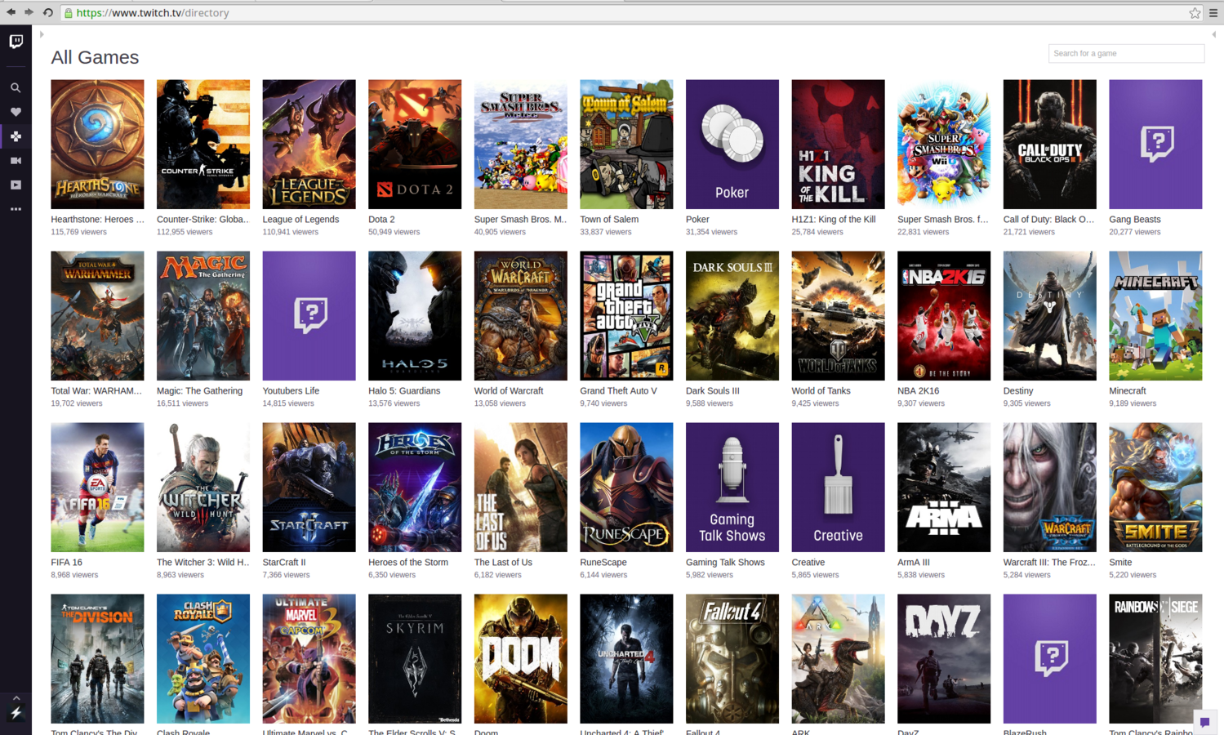Click '115,769 viewers' under Hearthstone
1224x735 pixels.
tap(78, 232)
